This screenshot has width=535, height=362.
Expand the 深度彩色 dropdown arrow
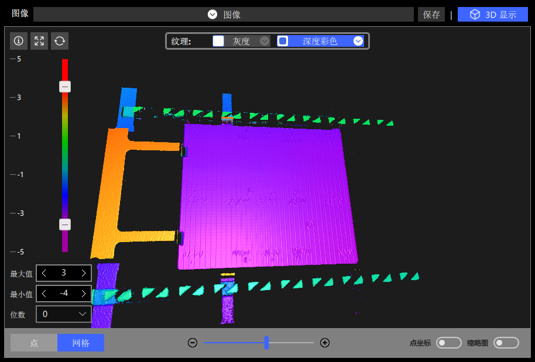pos(358,41)
